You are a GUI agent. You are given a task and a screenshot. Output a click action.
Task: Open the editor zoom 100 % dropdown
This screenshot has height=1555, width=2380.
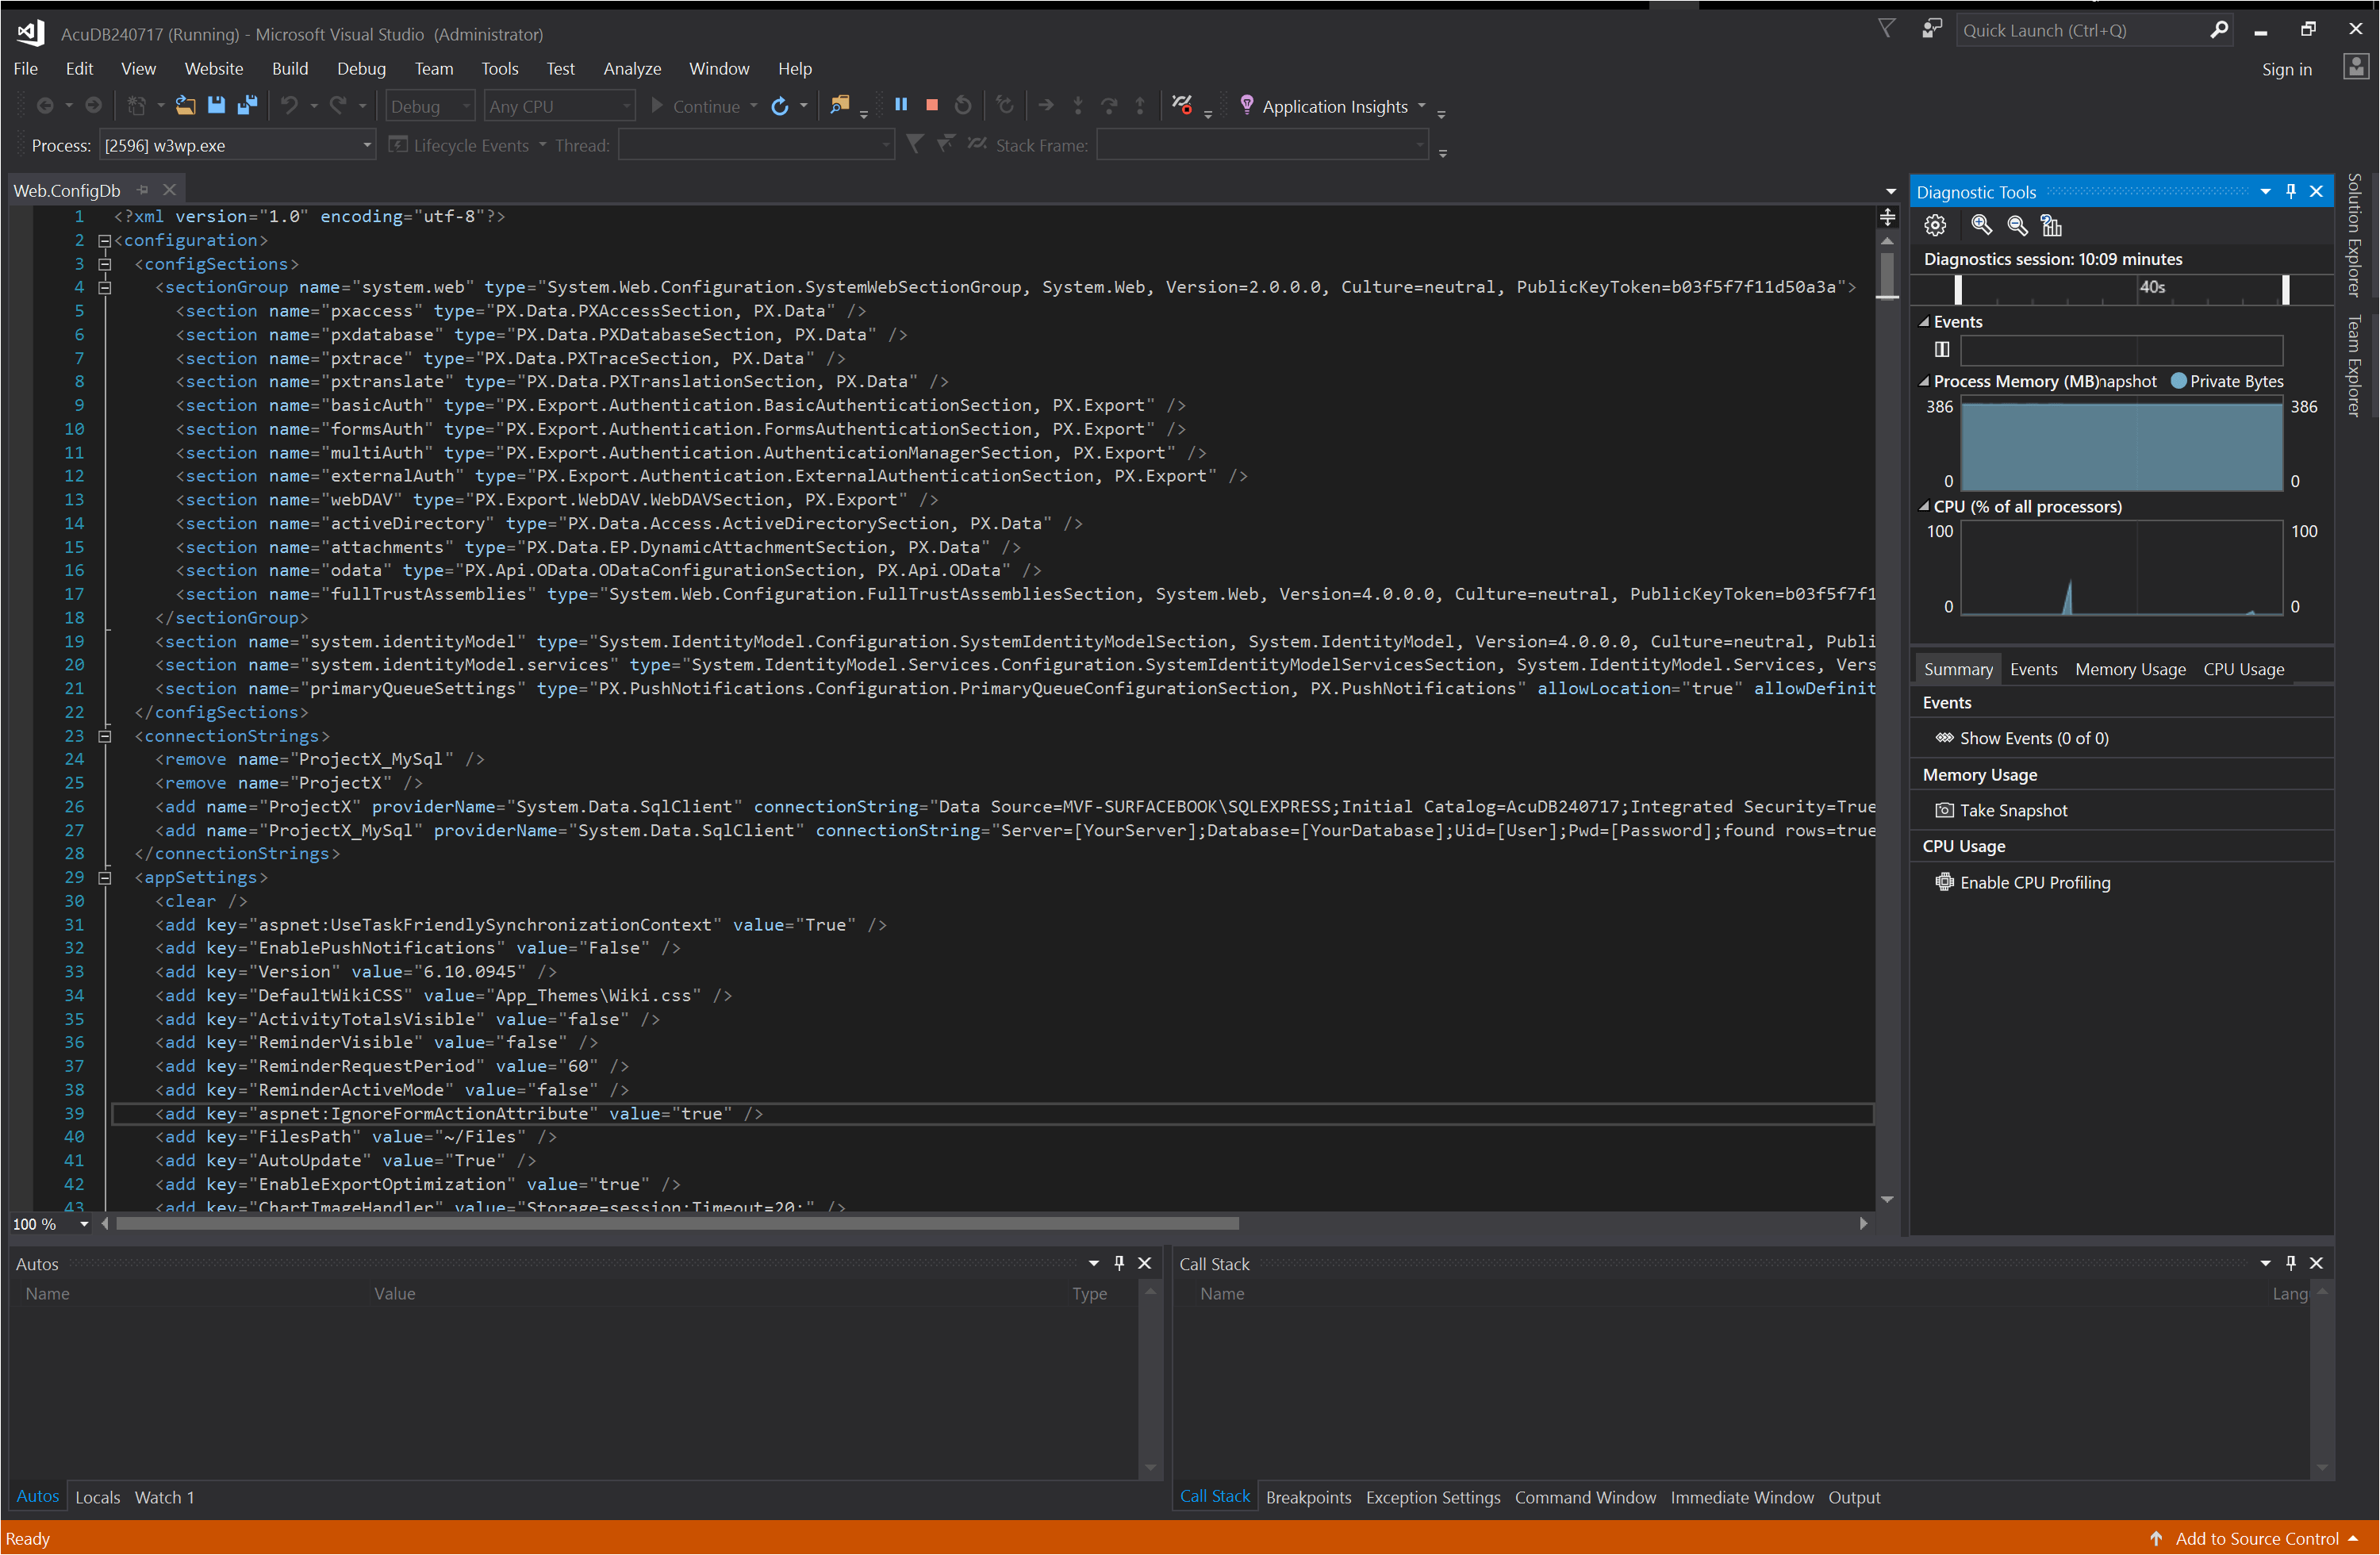[x=85, y=1224]
